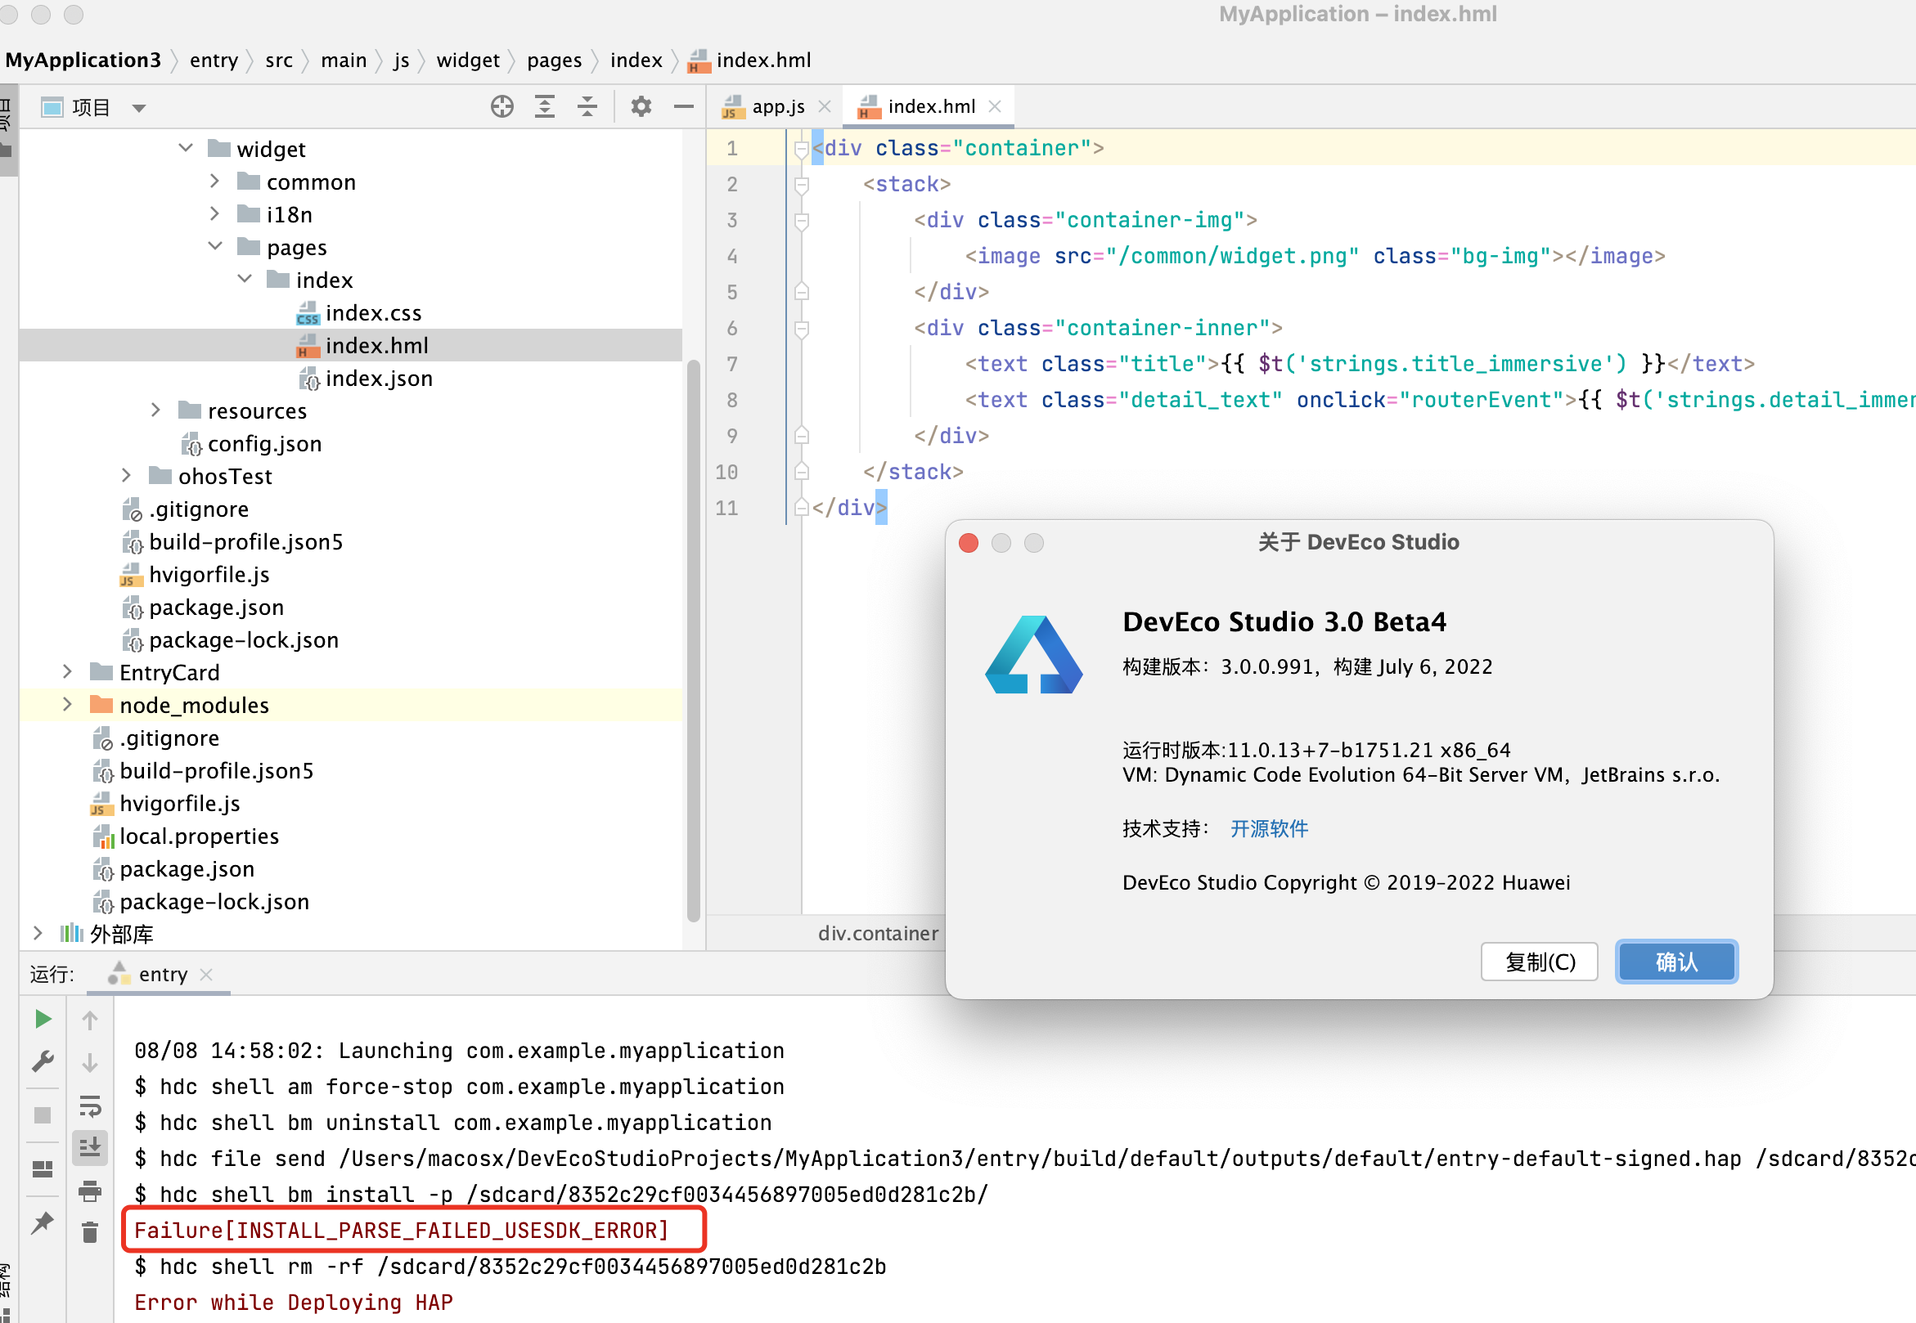Click the DevEco Studio logo in About dialog
Screen dimensions: 1916x1323
coord(1033,654)
